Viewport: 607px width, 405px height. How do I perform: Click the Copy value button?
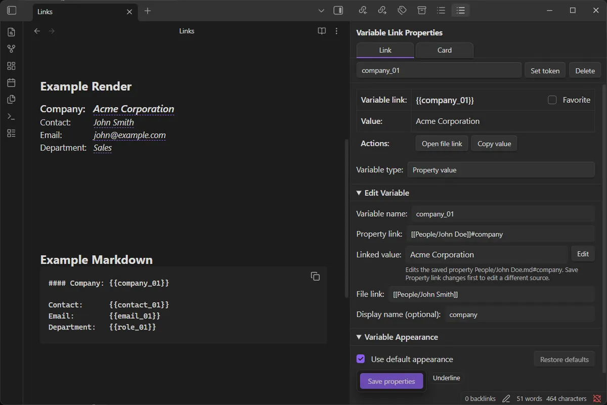click(x=494, y=144)
